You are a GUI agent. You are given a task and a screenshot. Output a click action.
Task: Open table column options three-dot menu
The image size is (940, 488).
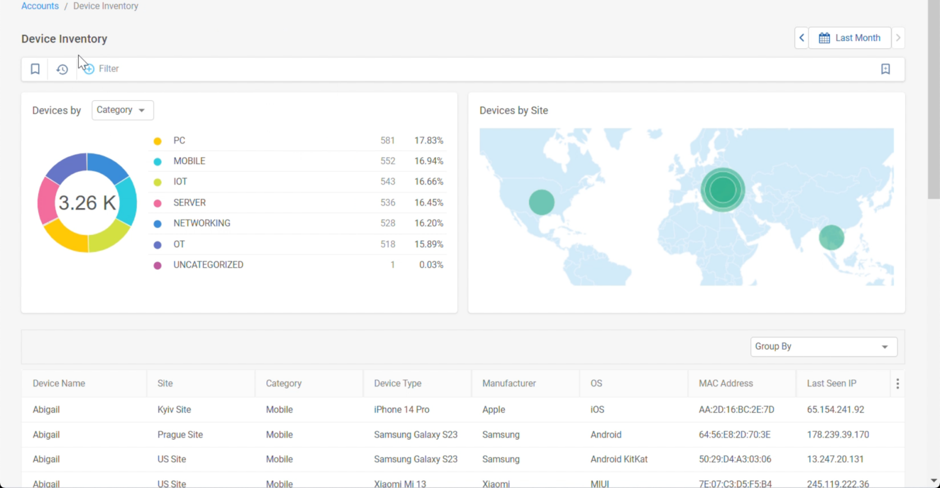point(897,383)
